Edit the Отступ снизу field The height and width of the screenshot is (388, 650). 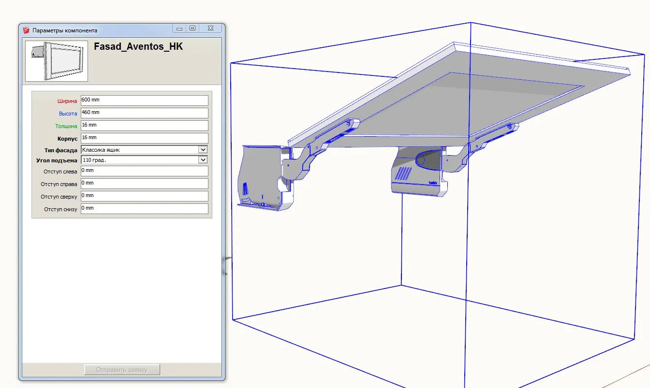[x=144, y=208]
